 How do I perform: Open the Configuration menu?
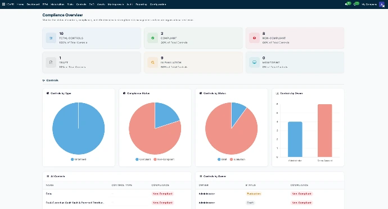pos(158,4)
